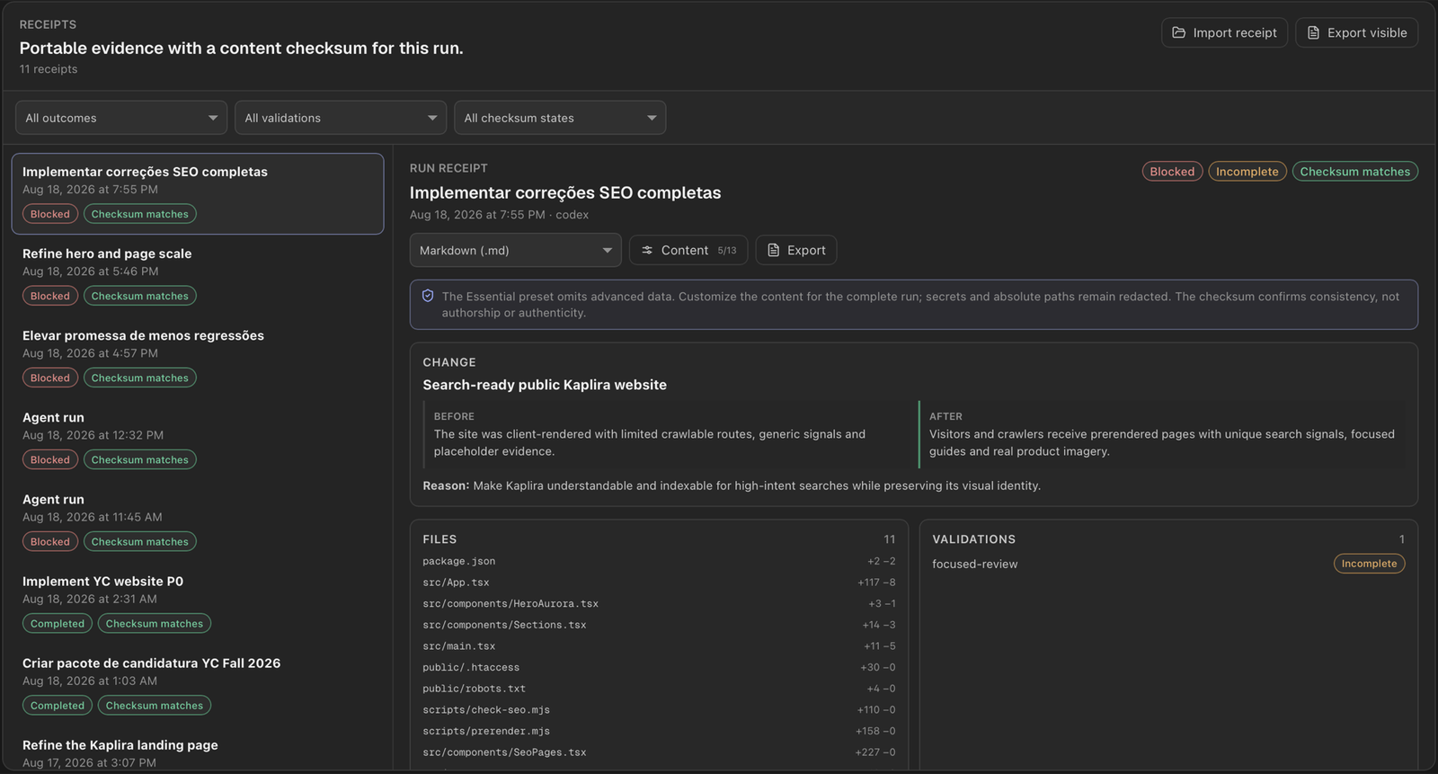Click the Completed badge under Implement YC website P0
Image resolution: width=1438 pixels, height=774 pixels.
coord(58,623)
